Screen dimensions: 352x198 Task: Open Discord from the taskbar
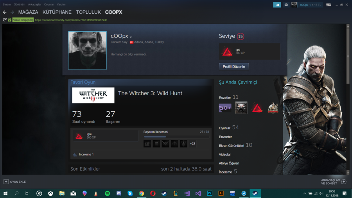tap(119, 193)
